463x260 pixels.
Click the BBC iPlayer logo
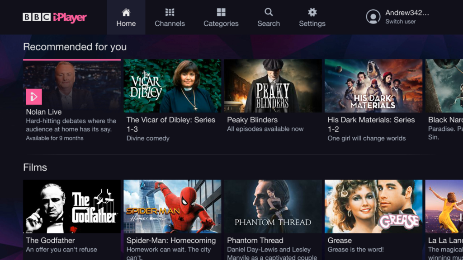(55, 17)
